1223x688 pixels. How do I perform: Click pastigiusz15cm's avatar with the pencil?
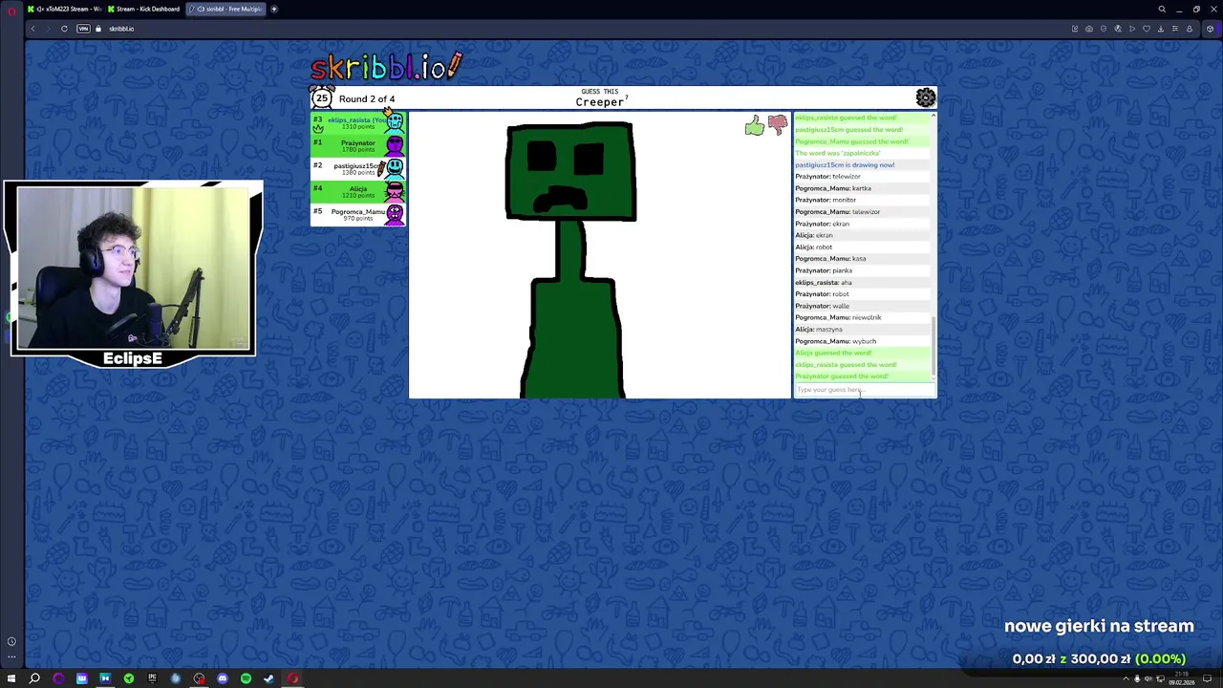394,168
